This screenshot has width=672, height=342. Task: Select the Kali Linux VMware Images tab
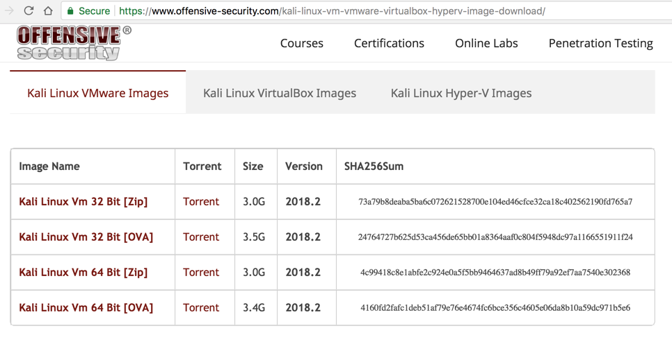[98, 93]
